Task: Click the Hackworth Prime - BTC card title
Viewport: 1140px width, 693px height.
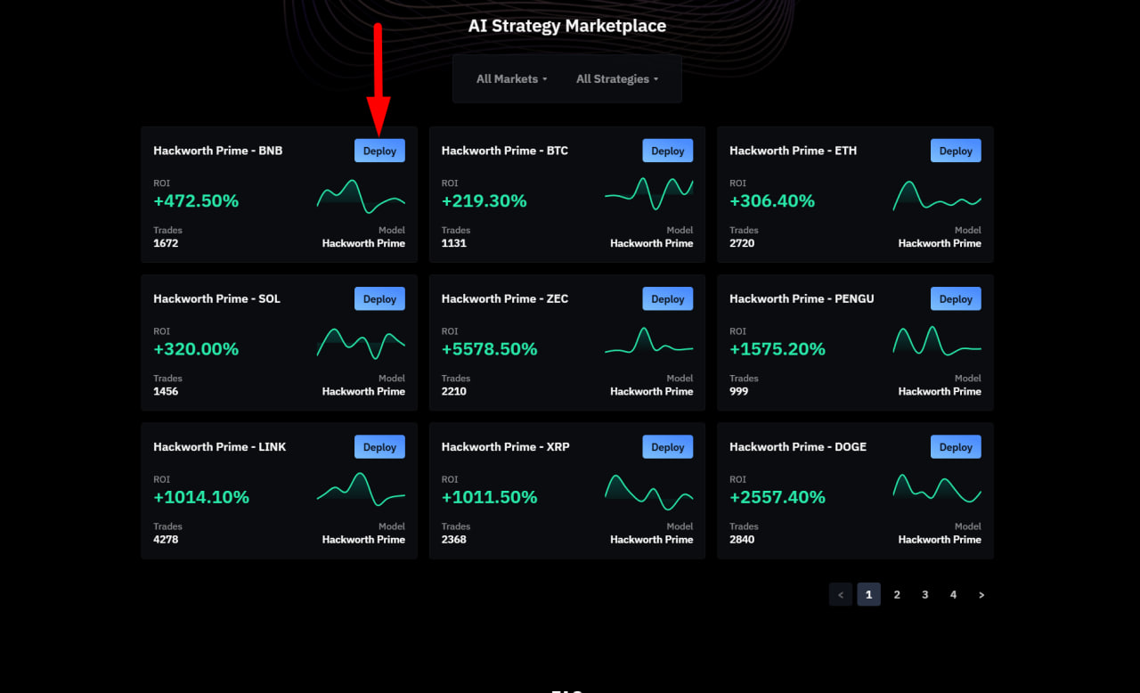Action: coord(504,151)
